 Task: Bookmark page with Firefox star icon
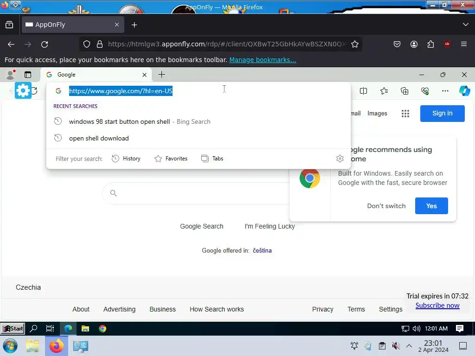(x=355, y=44)
